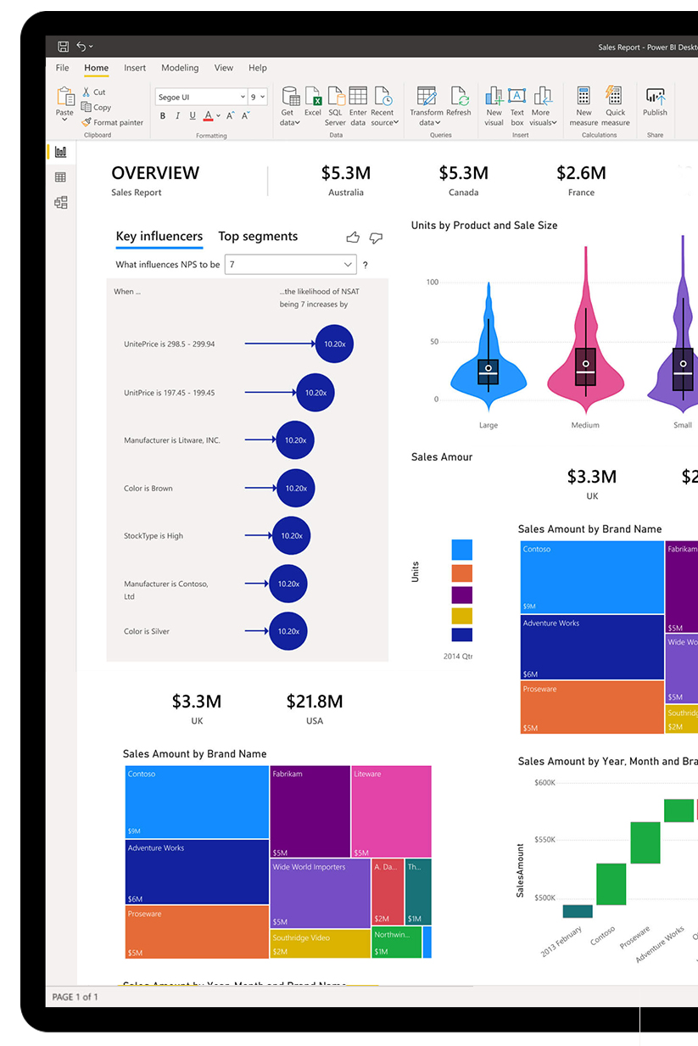Click the Enter data table icon

(x=358, y=96)
